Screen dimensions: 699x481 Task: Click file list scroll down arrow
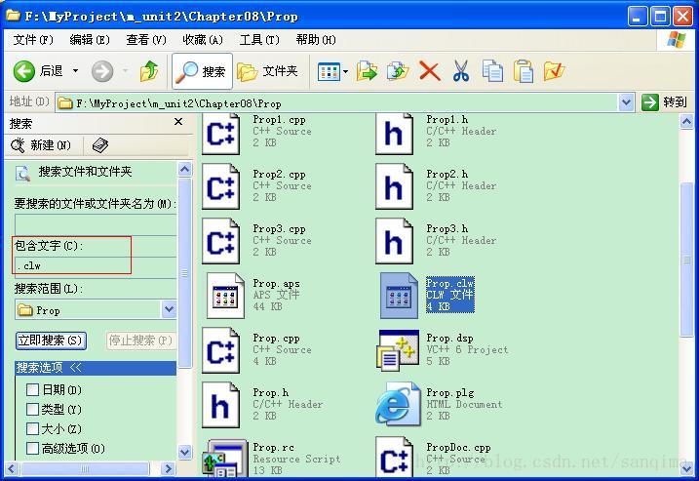(687, 468)
